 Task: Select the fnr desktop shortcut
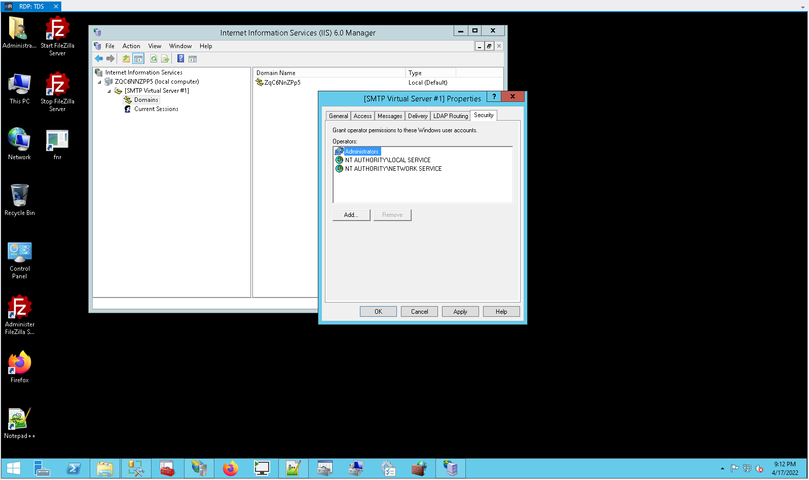(57, 144)
